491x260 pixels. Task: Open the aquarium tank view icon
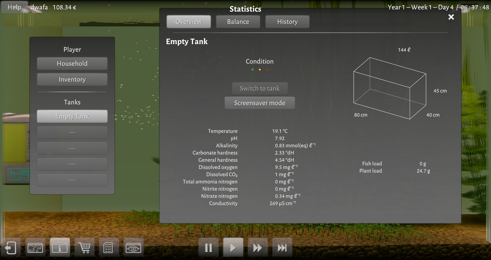pyautogui.click(x=35, y=248)
